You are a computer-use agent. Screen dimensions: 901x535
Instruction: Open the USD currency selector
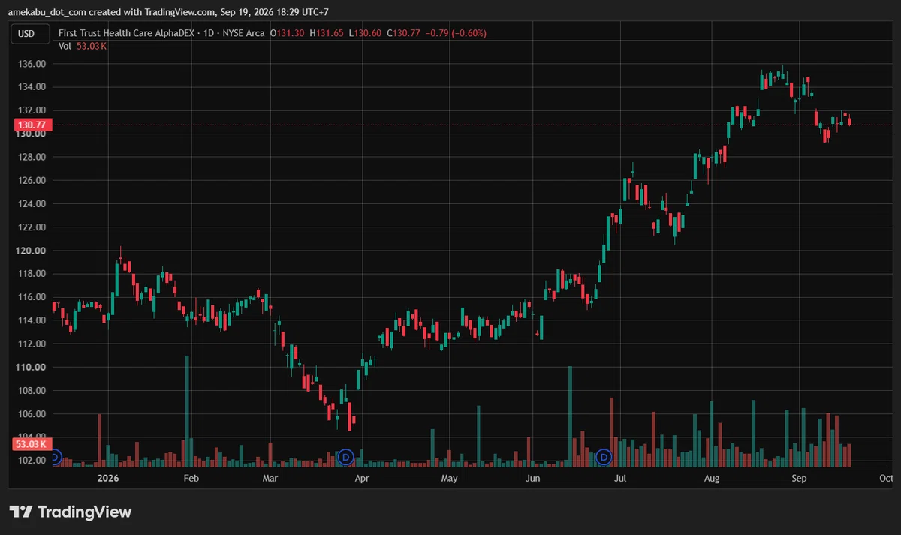pyautogui.click(x=26, y=33)
